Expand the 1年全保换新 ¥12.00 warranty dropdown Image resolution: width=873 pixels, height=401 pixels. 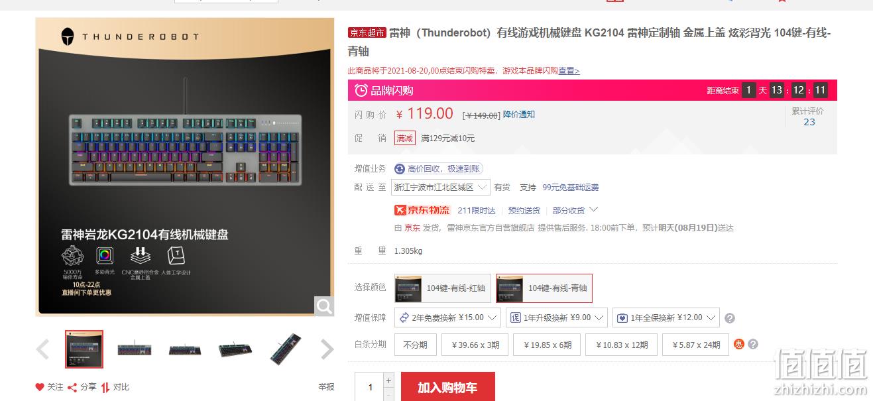click(x=666, y=317)
